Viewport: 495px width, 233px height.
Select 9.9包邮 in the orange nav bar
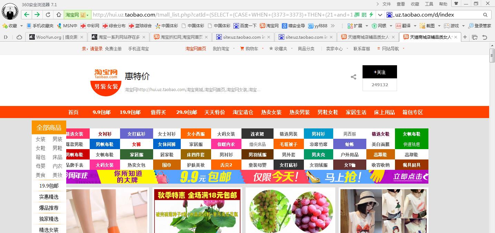coord(101,112)
